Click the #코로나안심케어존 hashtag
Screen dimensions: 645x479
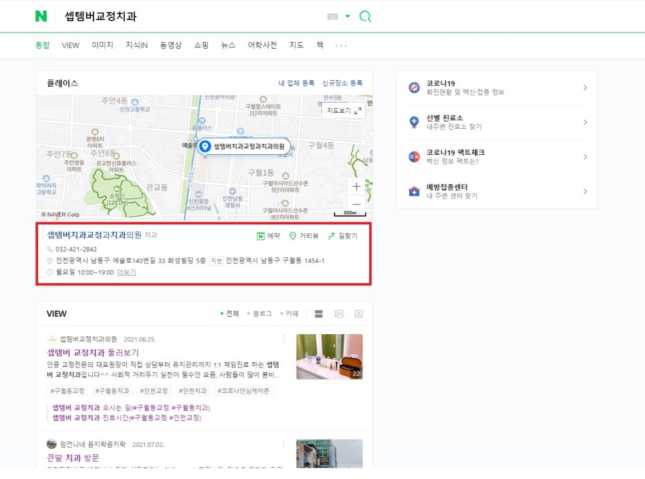click(244, 390)
